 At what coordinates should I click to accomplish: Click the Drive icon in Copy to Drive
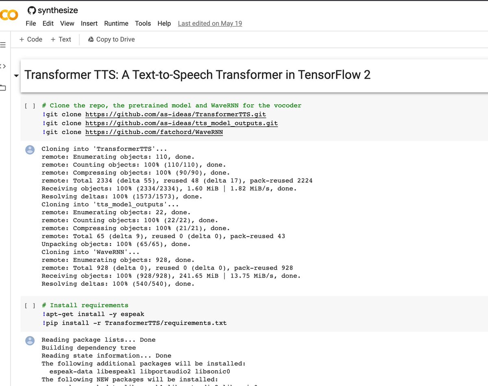pos(91,39)
